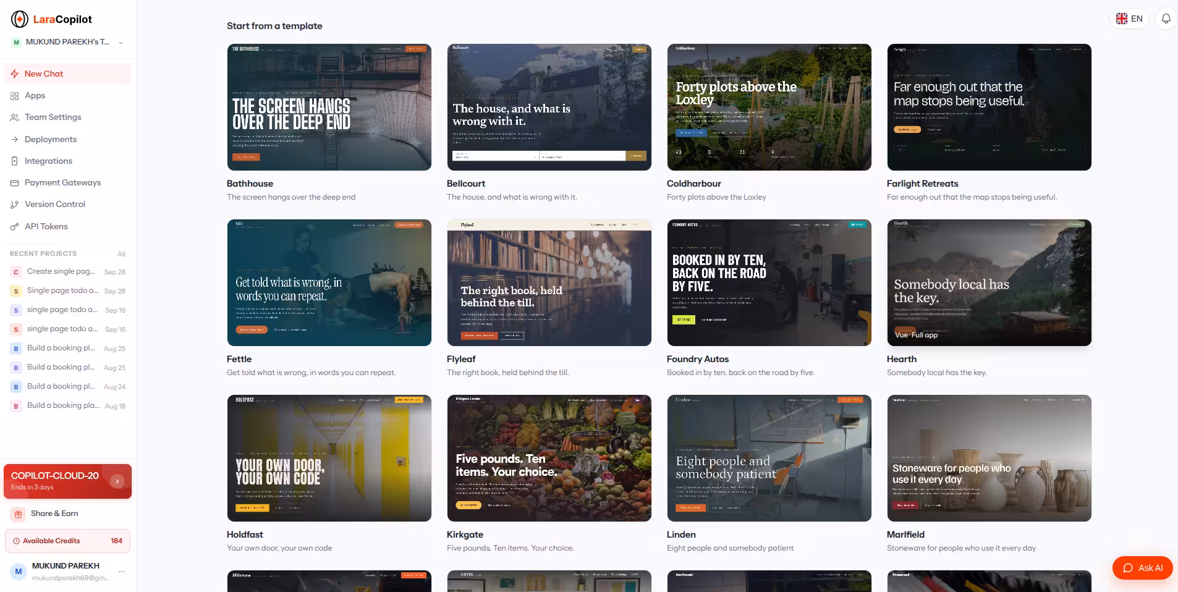Click 'Start from a template' heading
The image size is (1178, 592).
click(x=274, y=26)
